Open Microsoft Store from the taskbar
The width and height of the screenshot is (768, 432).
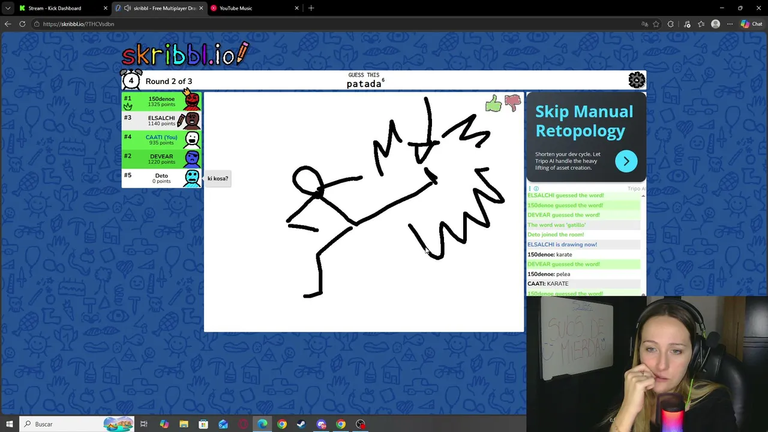203,424
